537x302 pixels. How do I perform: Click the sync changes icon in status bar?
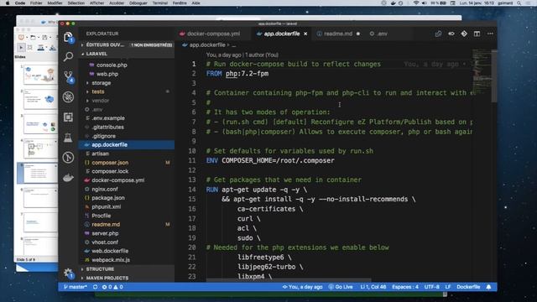pos(95,287)
